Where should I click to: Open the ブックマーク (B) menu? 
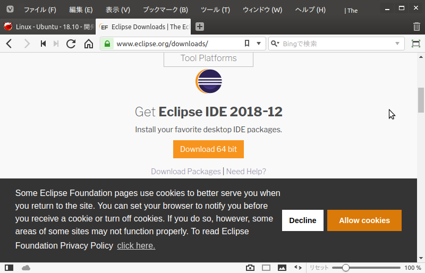(165, 10)
